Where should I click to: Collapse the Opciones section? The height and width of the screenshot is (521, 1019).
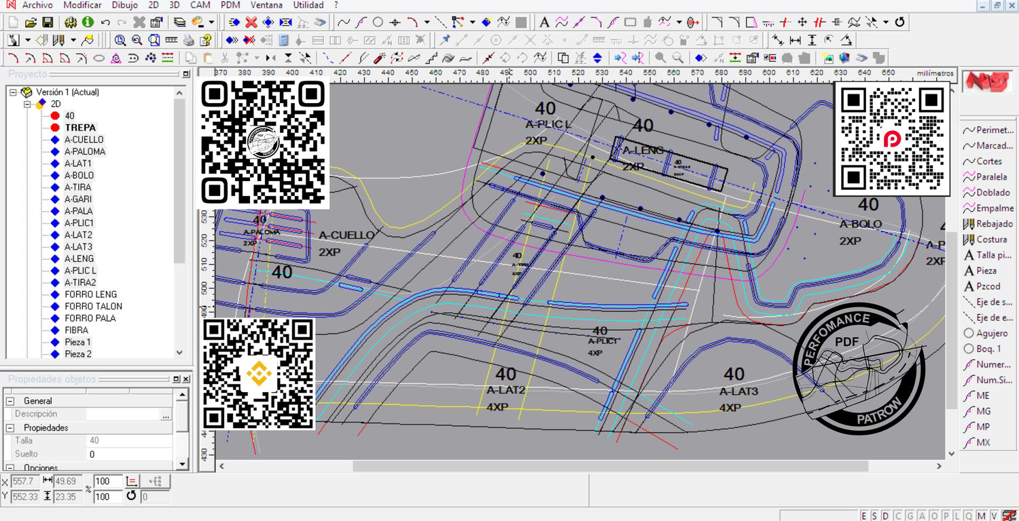click(x=11, y=467)
